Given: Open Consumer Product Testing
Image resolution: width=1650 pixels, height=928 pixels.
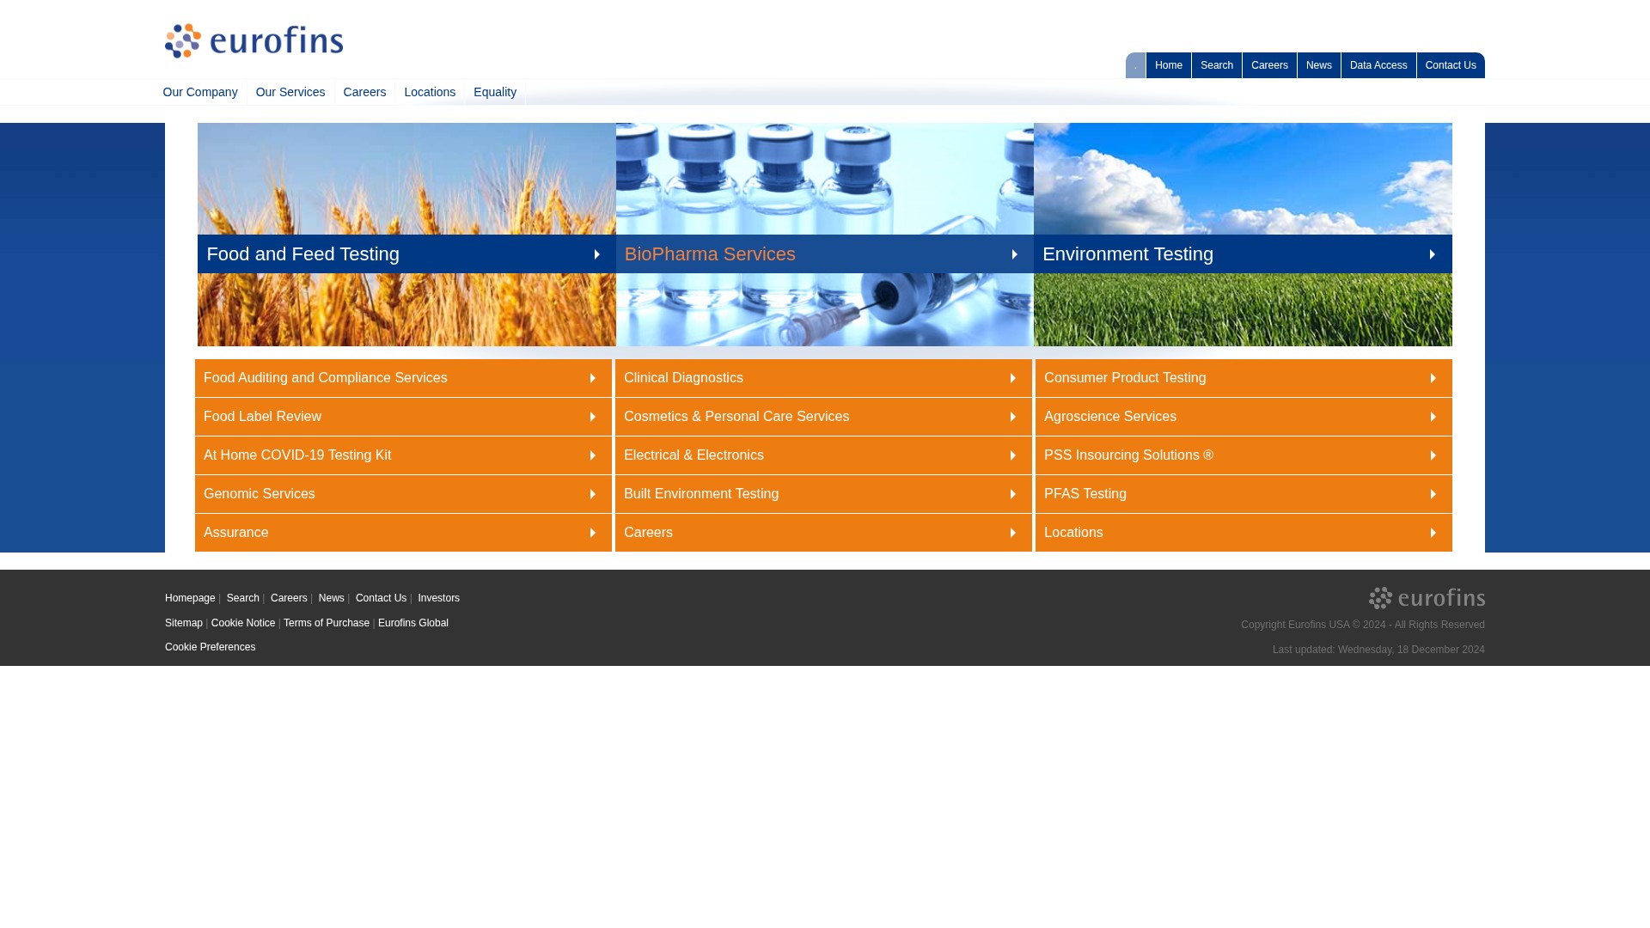Looking at the screenshot, I should [1244, 378].
